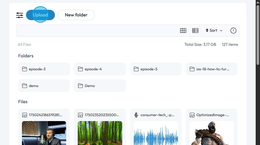
Task: Open the ios-18-how-to-tur... folder
Action: tap(211, 69)
